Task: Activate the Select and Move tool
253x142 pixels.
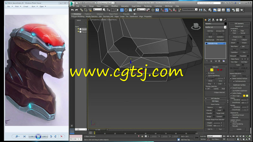Action: click(x=122, y=10)
